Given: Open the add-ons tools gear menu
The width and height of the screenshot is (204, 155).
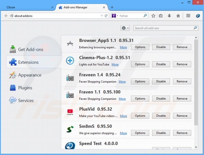Looking at the screenshot, I should click(125, 28).
